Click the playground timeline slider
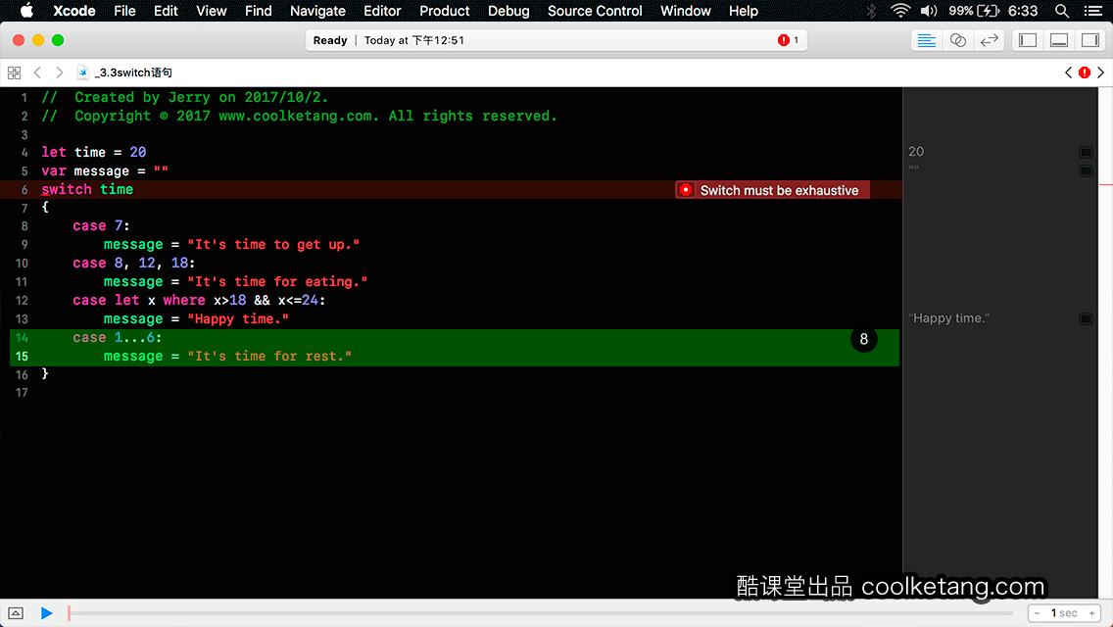 click(x=540, y=613)
